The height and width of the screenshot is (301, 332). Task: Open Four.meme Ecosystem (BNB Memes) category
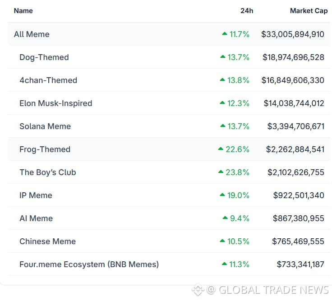[89, 264]
